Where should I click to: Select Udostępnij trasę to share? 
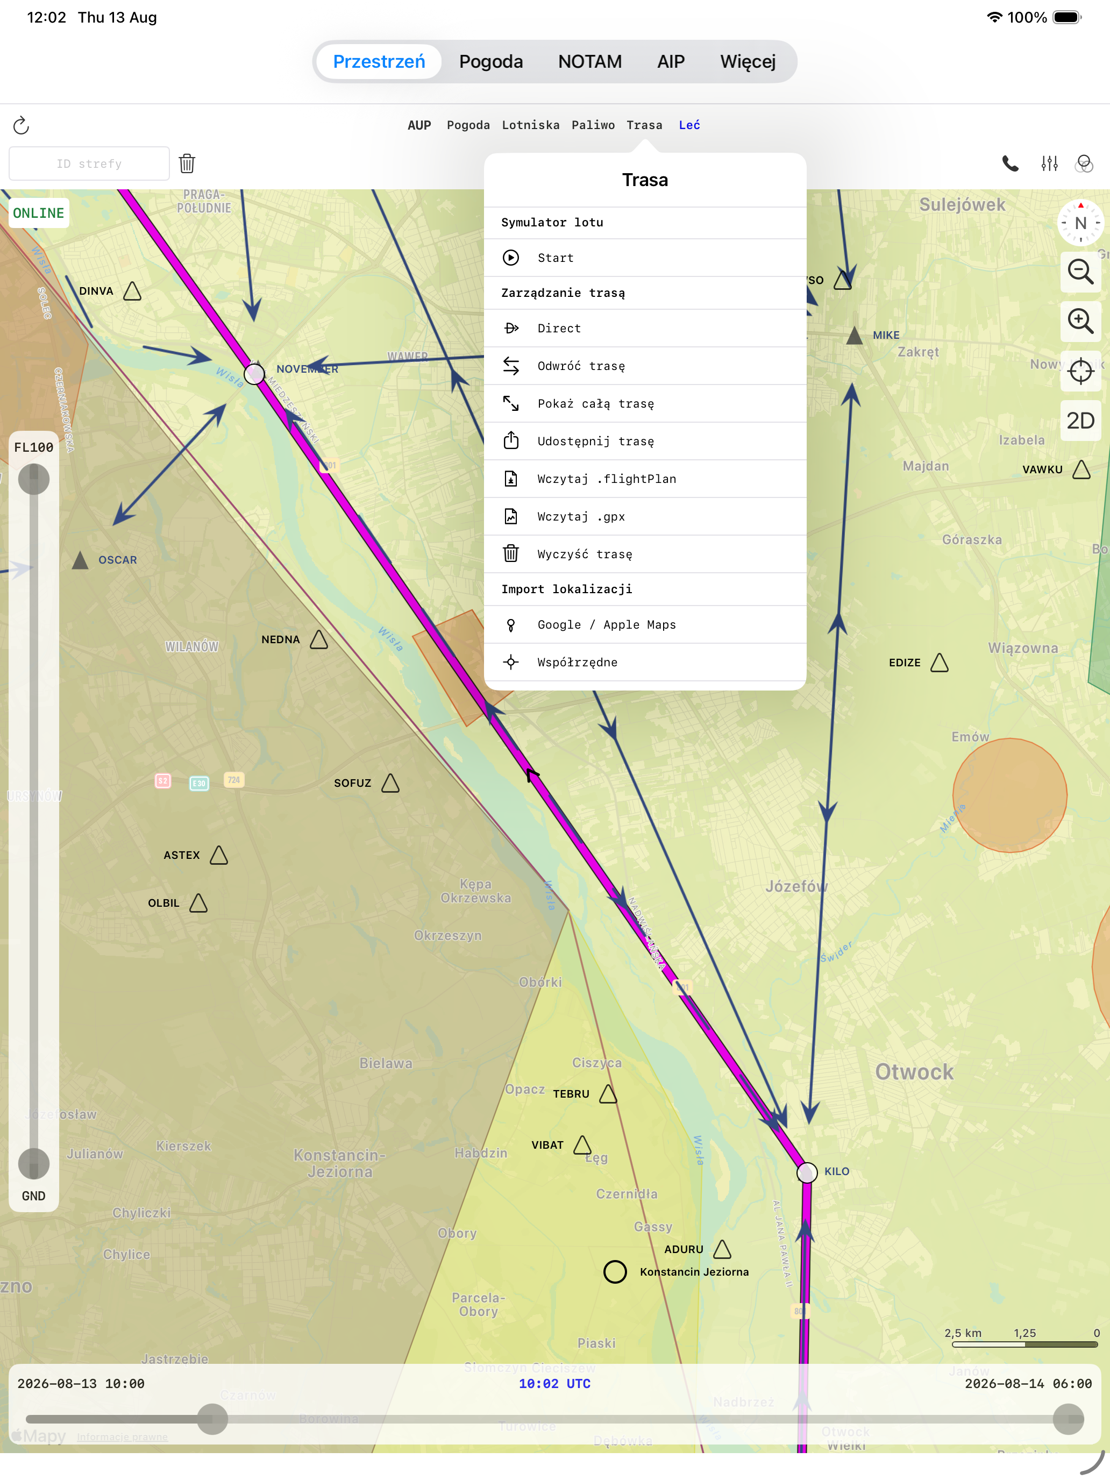(645, 441)
